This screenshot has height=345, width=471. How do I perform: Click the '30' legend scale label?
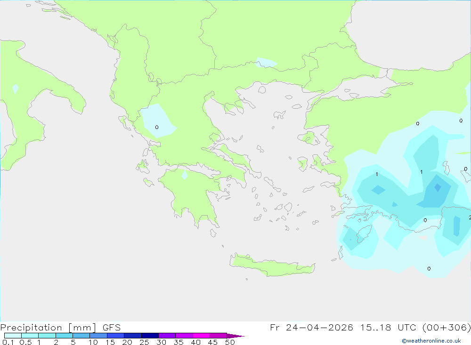[x=161, y=342]
